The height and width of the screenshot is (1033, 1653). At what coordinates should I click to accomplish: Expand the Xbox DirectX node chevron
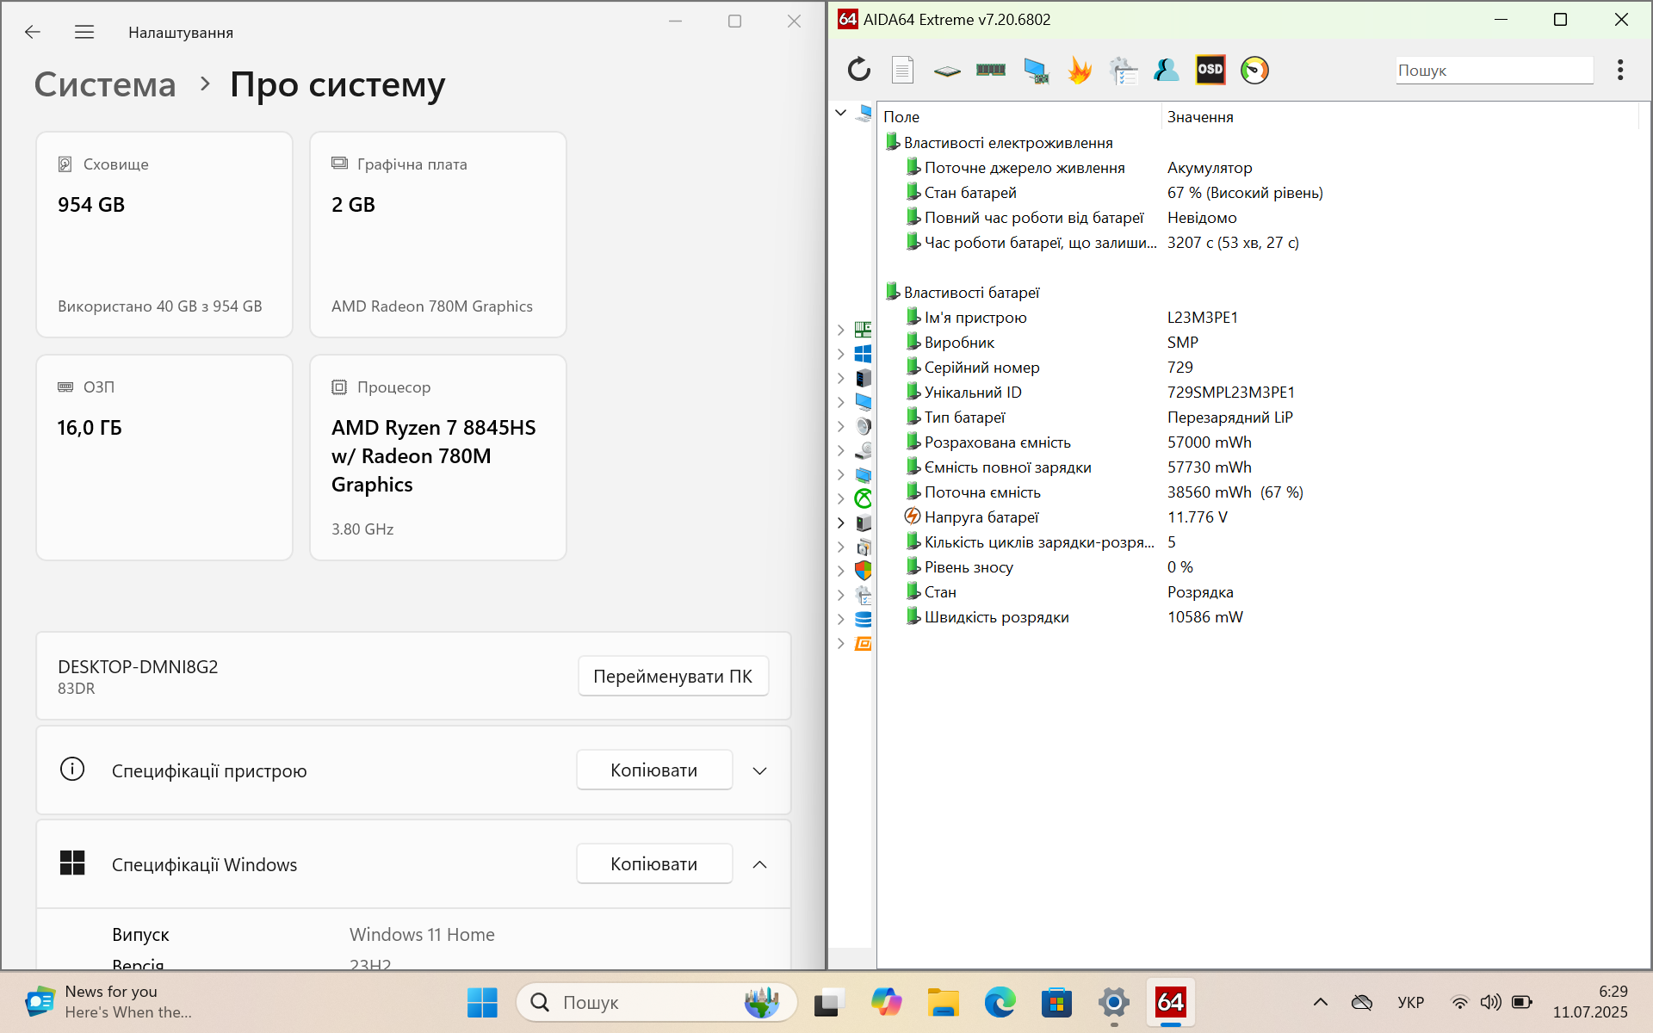click(841, 498)
